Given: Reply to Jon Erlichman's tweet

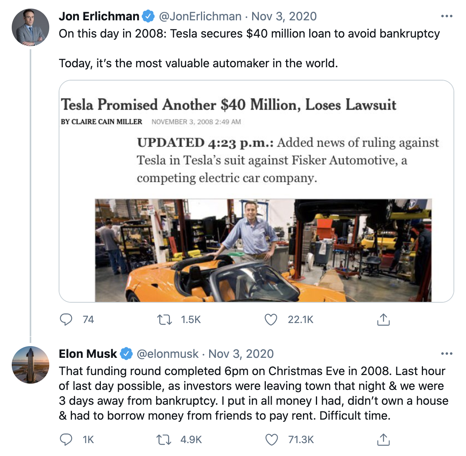Looking at the screenshot, I should pos(66,320).
